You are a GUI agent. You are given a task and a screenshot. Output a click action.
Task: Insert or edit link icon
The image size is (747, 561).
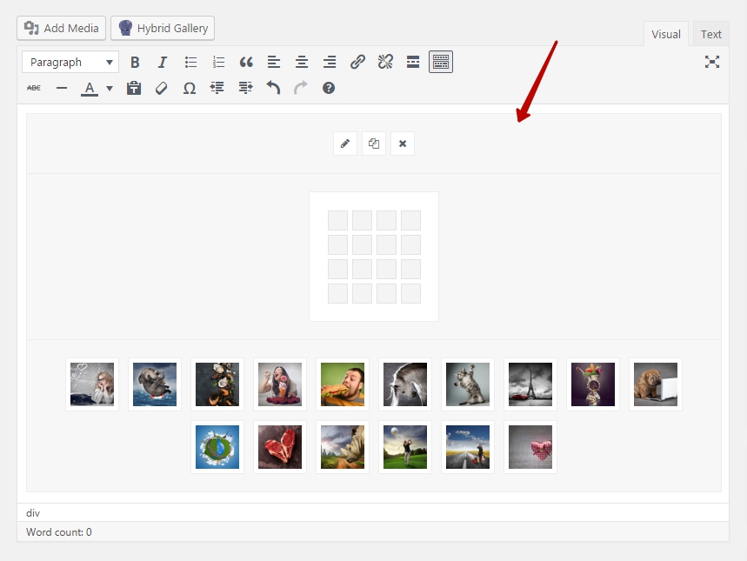tap(357, 62)
